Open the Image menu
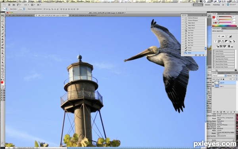The image size is (238, 149). (32, 1)
